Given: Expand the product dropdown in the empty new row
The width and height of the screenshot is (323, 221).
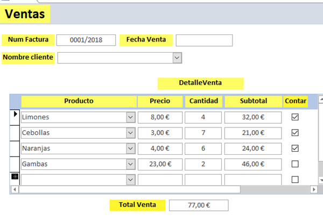Looking at the screenshot, I should (130, 179).
